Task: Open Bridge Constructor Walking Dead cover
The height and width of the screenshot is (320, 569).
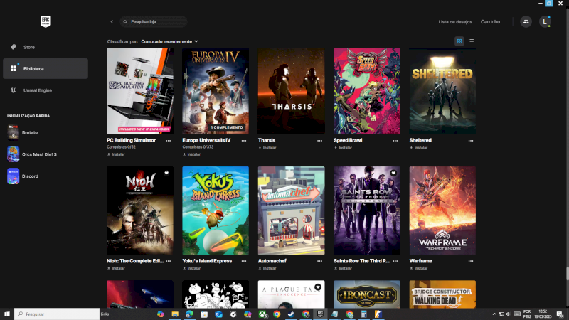Action: click(x=442, y=294)
